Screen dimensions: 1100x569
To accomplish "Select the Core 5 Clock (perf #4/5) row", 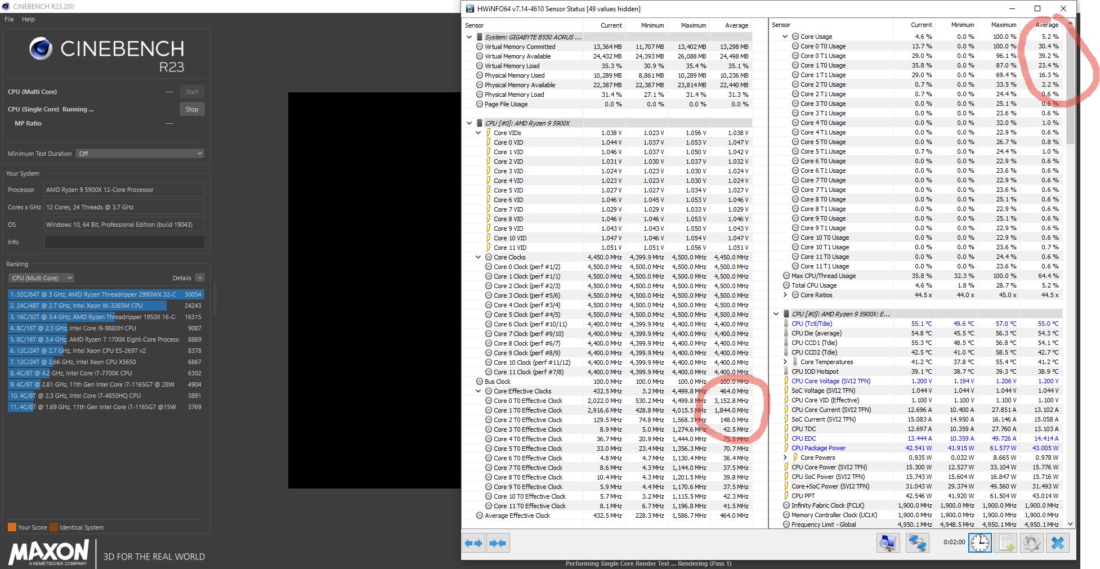I will point(607,315).
